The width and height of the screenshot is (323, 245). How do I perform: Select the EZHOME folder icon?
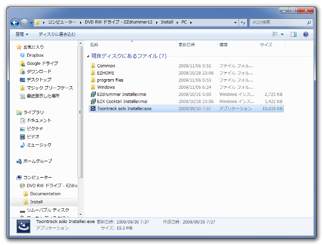coord(93,73)
